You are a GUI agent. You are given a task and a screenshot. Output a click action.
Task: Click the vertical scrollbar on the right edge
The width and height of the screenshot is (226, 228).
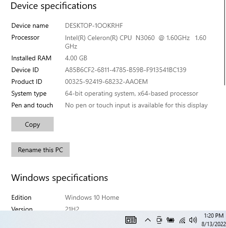(x=225, y=42)
